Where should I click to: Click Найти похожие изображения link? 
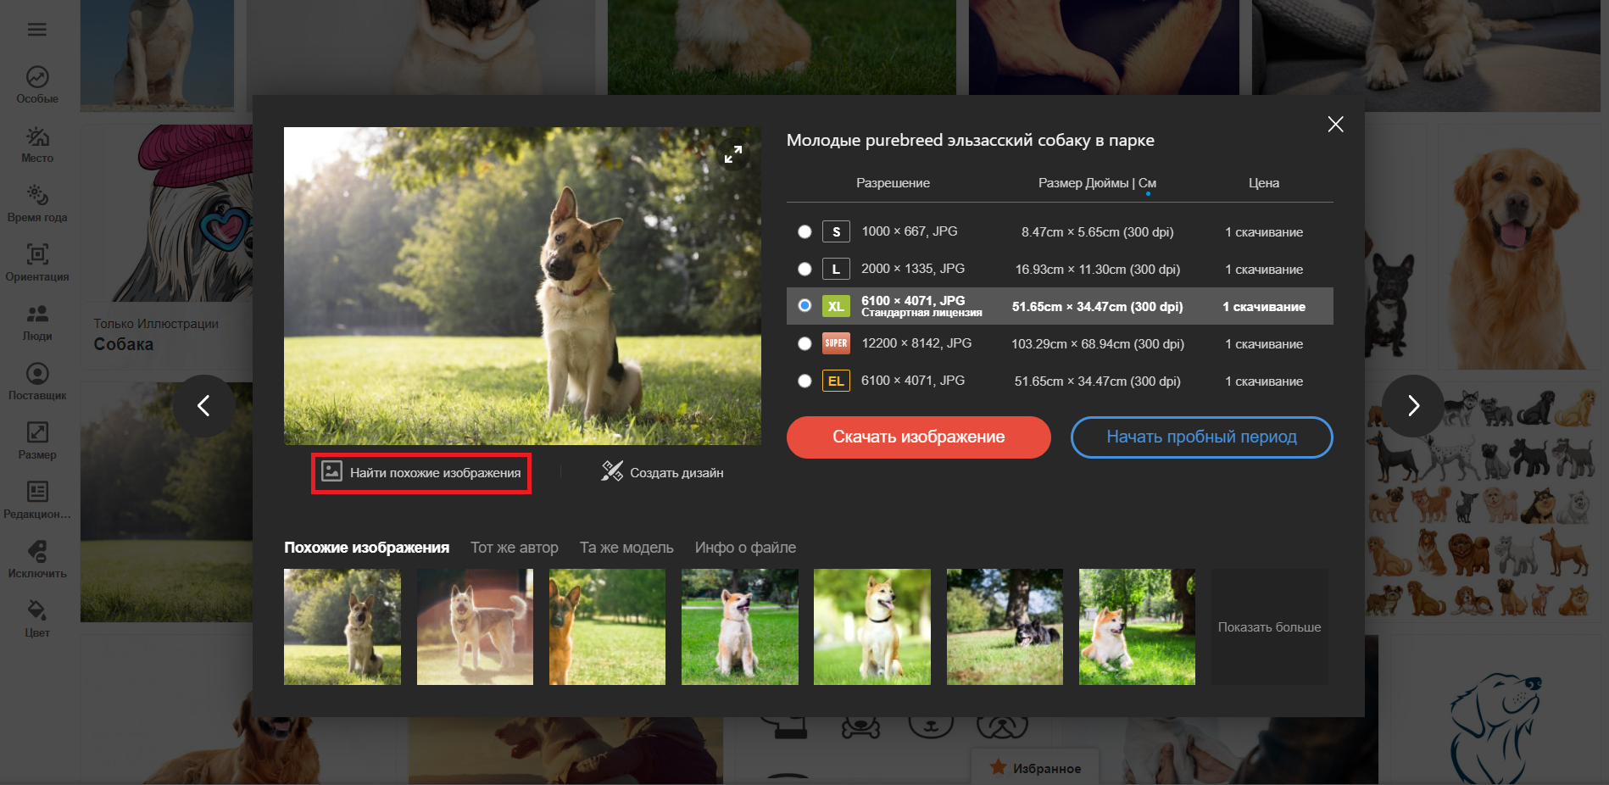coord(421,472)
